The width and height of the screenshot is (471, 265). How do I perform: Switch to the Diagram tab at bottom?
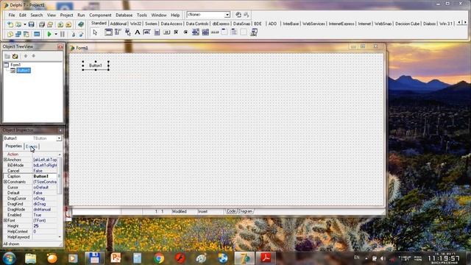245,211
